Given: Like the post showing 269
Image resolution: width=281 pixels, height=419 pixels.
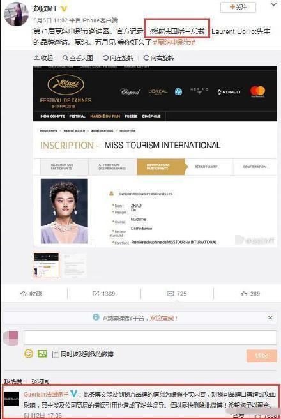Looking at the screenshot, I should [250, 294].
